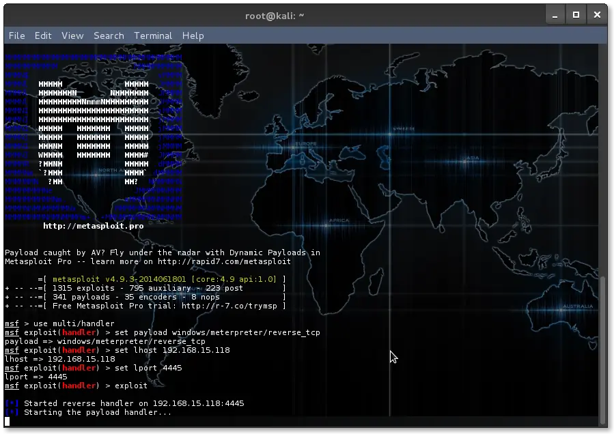Click the http://metasploit.pro URL text
The image size is (614, 434).
tap(93, 226)
